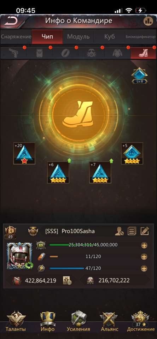The height and width of the screenshot is (339, 157).
Task: Add experience with the plus button
Action: point(144,245)
